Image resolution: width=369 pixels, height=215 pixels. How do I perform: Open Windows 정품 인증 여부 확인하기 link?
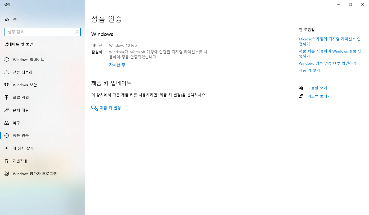click(328, 63)
